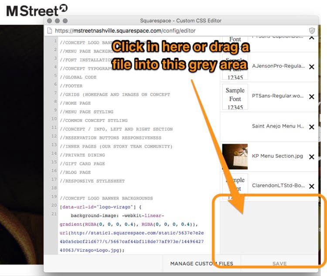The width and height of the screenshot is (327, 276).
Task: Click the MANAGE CUSTOM FILES button
Action: click(x=201, y=263)
